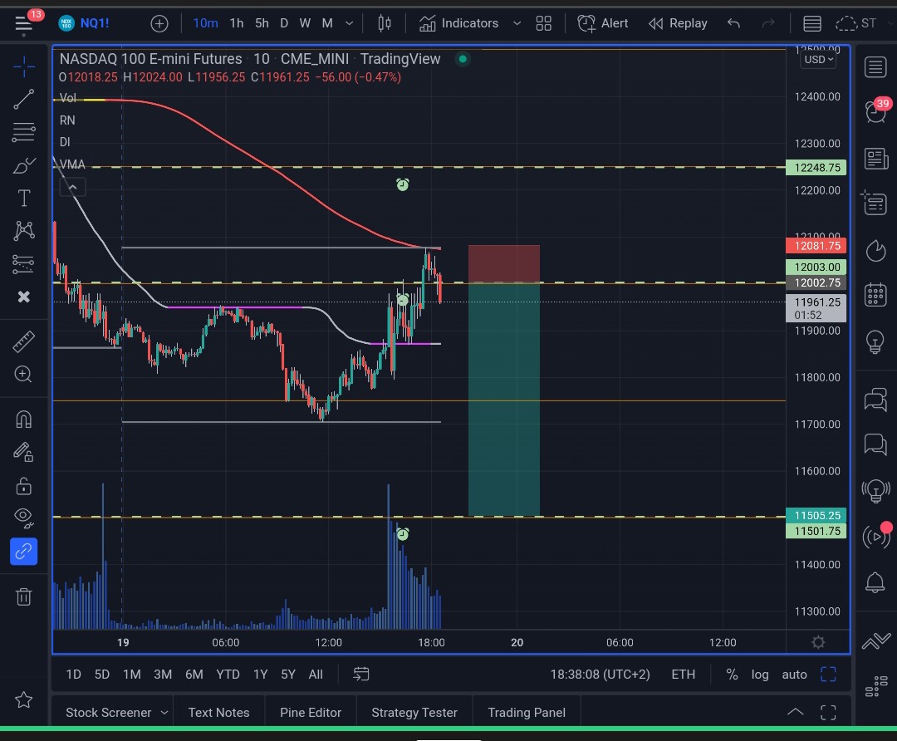Screen dimensions: 897x741
Task: Undo the last chart action
Action: click(x=733, y=23)
